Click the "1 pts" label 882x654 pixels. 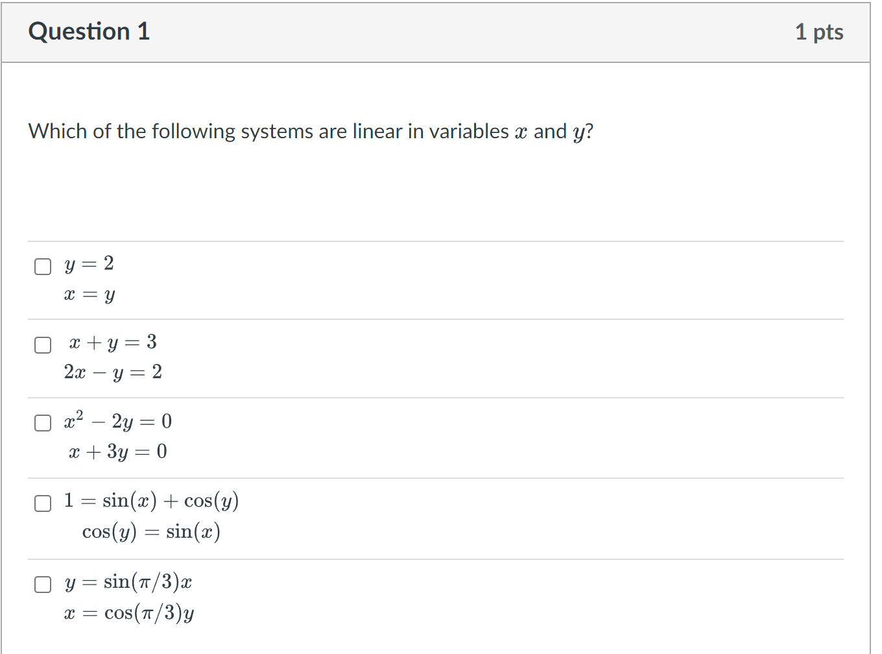click(x=820, y=30)
